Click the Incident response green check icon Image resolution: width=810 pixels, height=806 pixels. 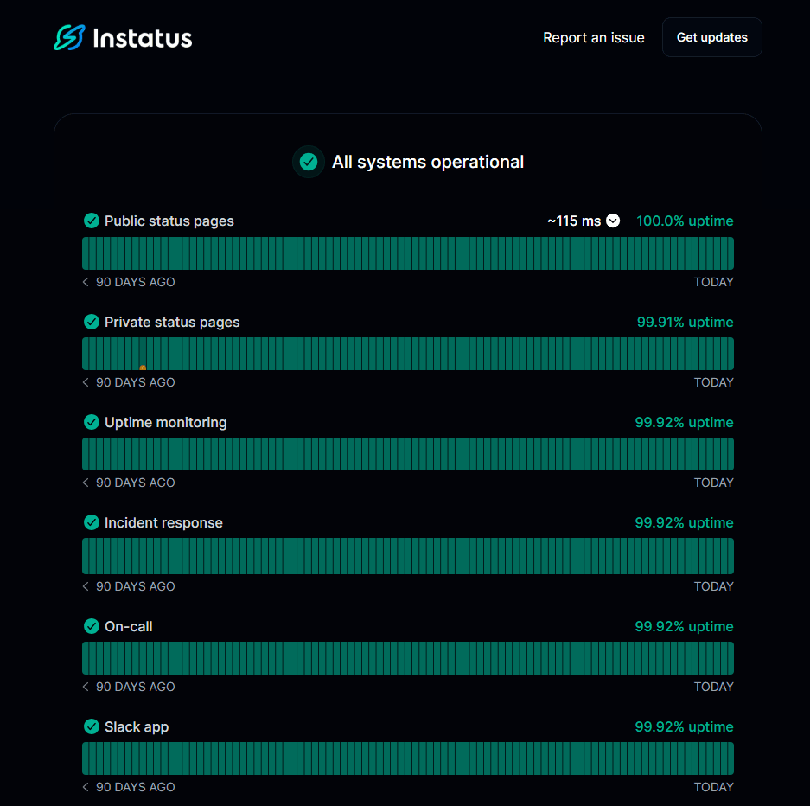(92, 522)
